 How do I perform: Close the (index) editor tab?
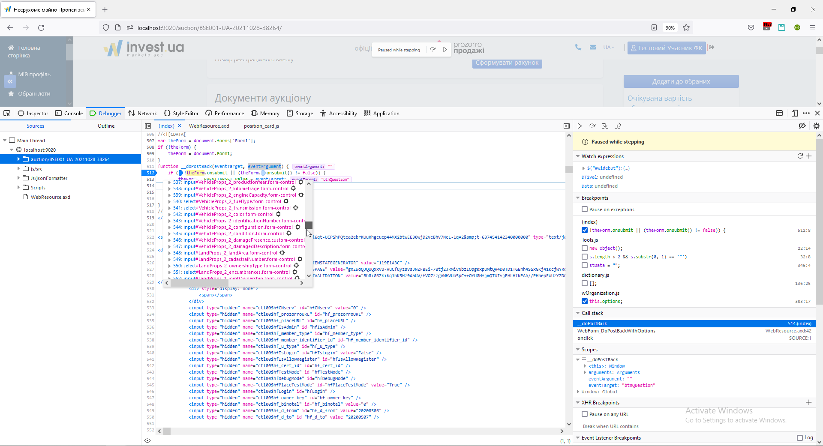coord(180,126)
